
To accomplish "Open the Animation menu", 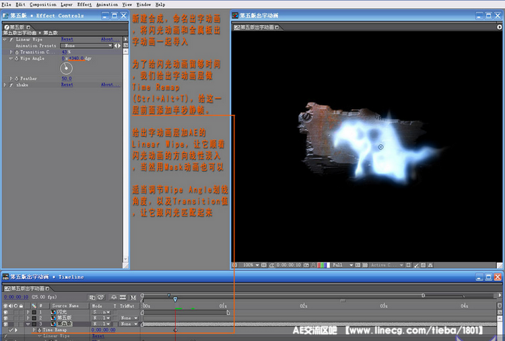I will (x=107, y=5).
